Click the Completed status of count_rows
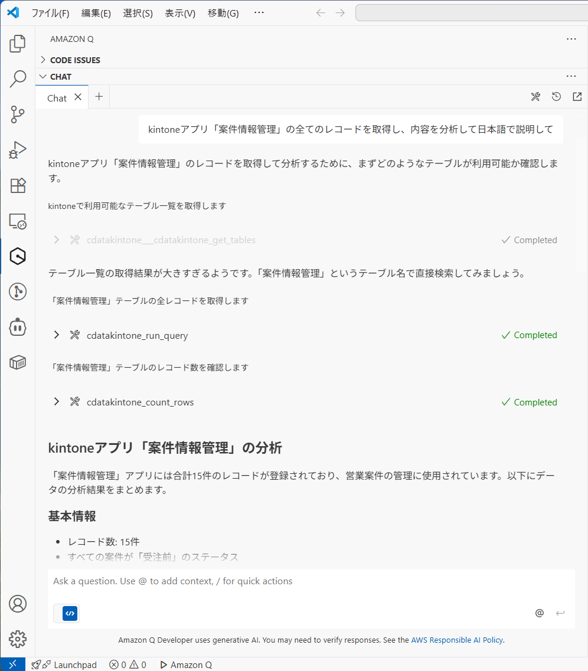The image size is (588, 671). (530, 402)
